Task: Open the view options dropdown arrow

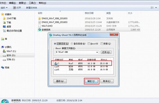Action: (x=156, y=7)
